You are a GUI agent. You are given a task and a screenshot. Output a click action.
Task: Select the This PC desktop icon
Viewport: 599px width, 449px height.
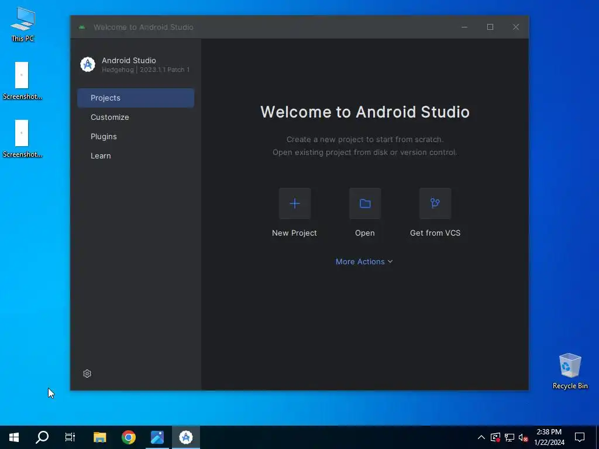pyautogui.click(x=23, y=25)
